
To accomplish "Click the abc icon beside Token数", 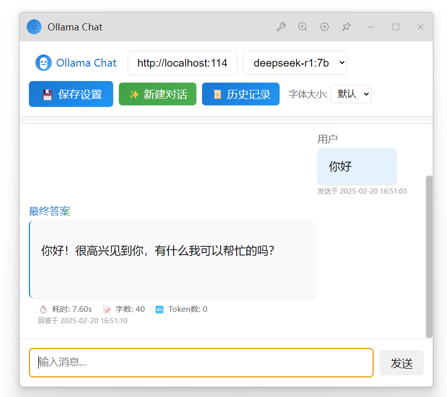I will coord(159,309).
